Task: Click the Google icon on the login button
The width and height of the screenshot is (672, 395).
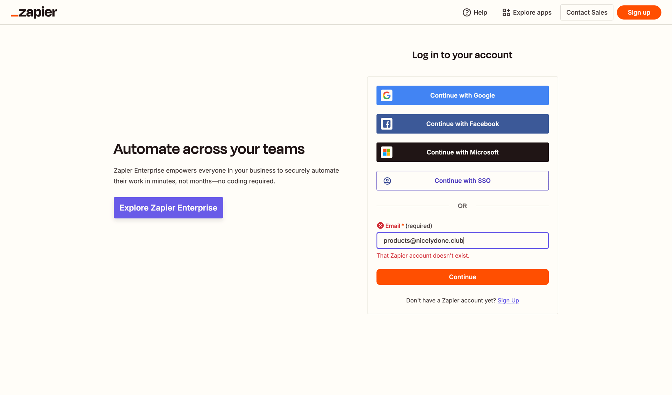Action: tap(387, 95)
